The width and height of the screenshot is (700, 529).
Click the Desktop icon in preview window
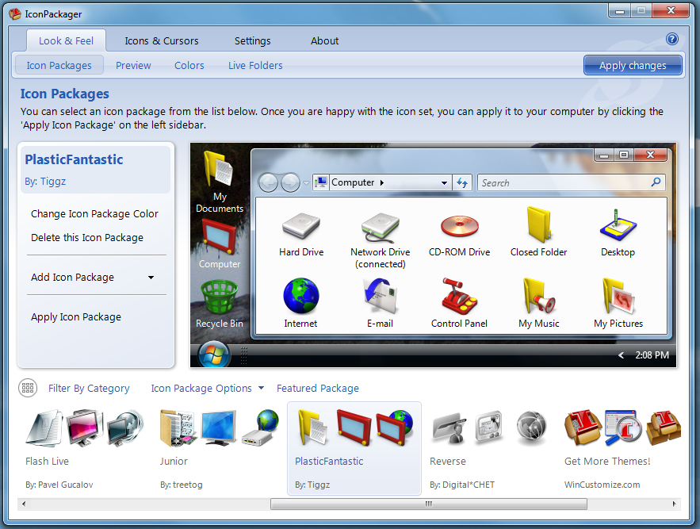[x=618, y=228]
